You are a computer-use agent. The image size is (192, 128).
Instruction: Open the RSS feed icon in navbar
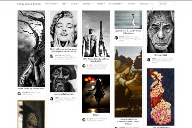click(x=152, y=4)
